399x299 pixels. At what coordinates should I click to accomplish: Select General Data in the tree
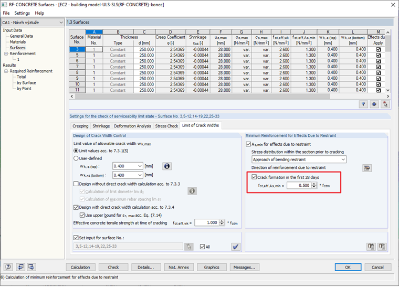pos(22,36)
